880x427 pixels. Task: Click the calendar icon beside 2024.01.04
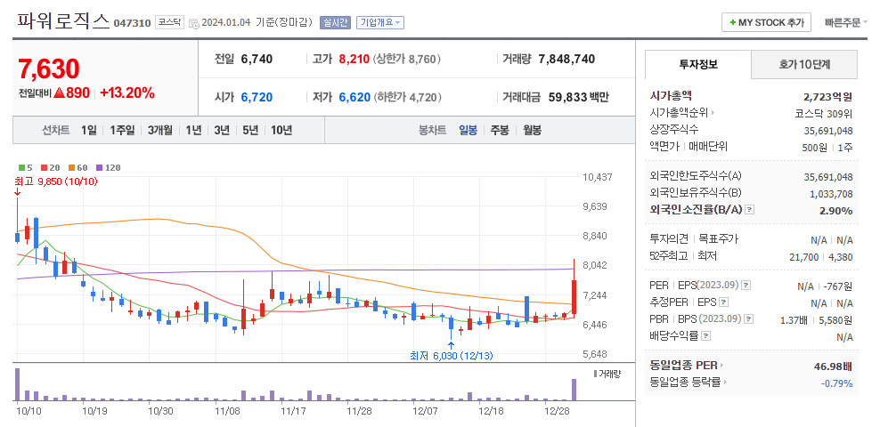pyautogui.click(x=193, y=23)
